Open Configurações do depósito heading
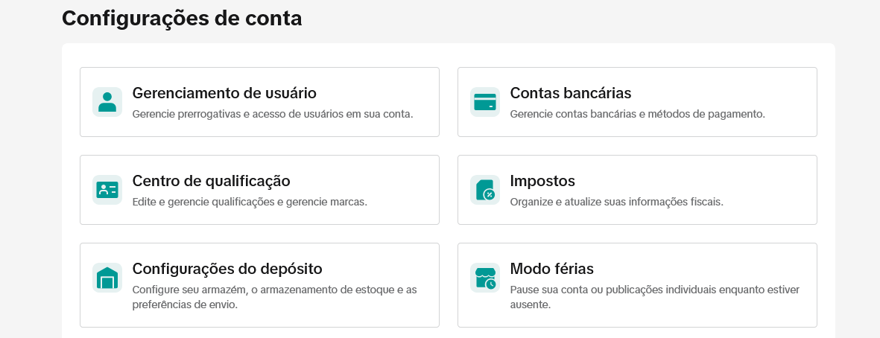This screenshot has height=338, width=880. point(227,269)
